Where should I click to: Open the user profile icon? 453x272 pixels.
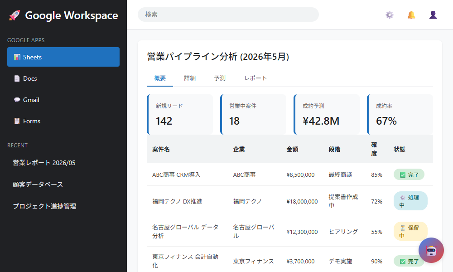click(433, 15)
